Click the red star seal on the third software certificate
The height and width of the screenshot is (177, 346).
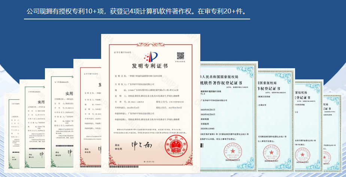pos(302,155)
